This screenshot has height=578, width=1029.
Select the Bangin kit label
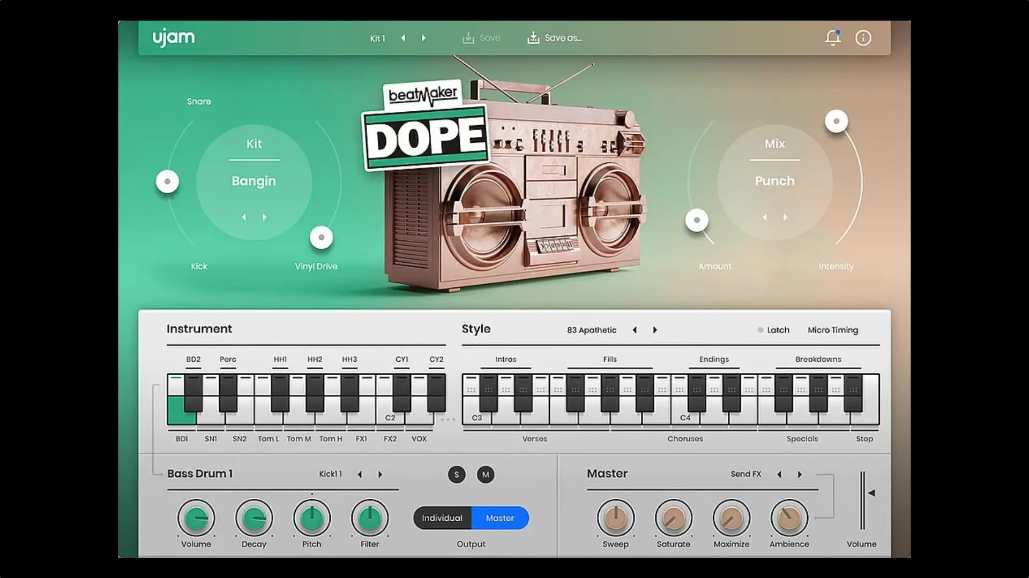click(254, 181)
